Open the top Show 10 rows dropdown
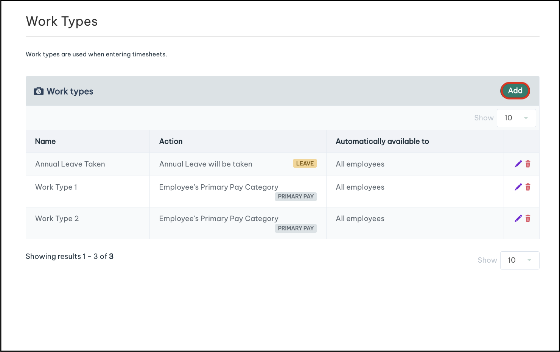Screen dimensions: 560x352 pyautogui.click(x=516, y=118)
